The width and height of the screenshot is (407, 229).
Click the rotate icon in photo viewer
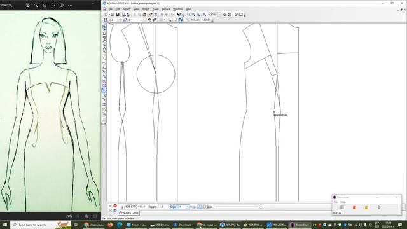[36, 5]
